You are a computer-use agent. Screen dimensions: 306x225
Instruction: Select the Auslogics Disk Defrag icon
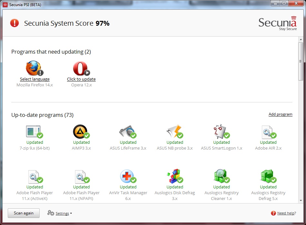[x=175, y=176]
